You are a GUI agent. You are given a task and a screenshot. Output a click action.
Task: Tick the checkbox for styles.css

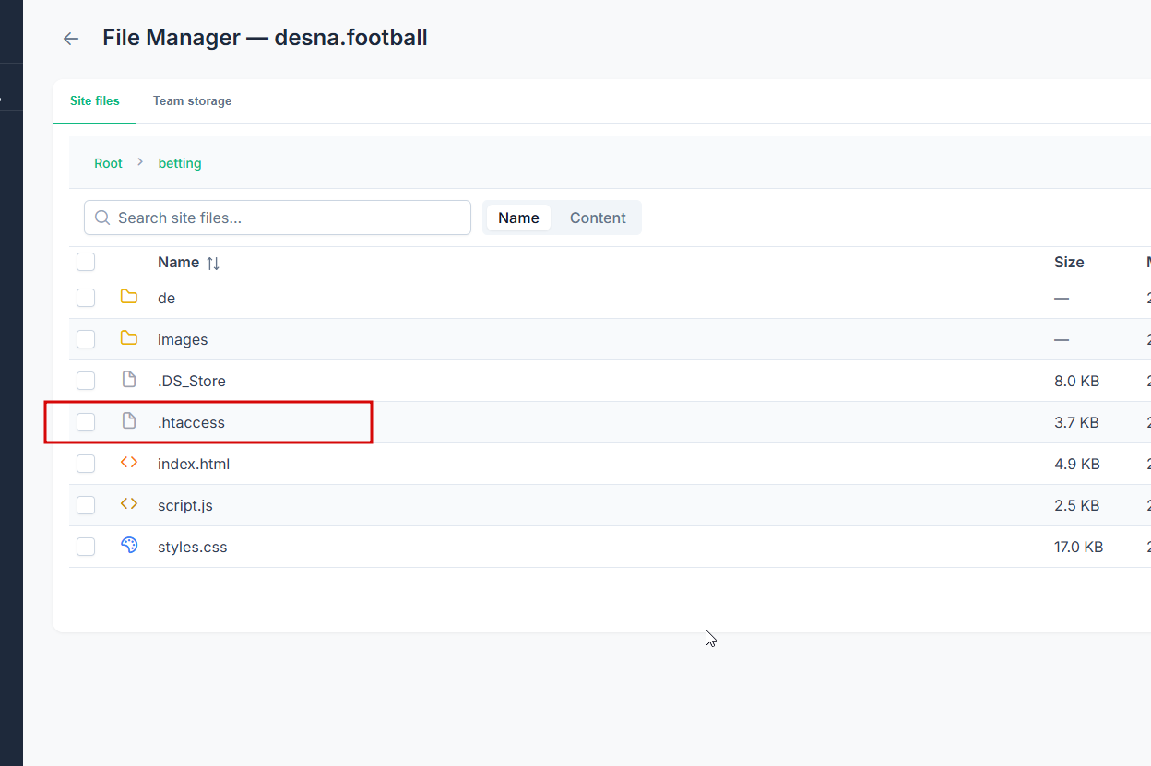[86, 547]
